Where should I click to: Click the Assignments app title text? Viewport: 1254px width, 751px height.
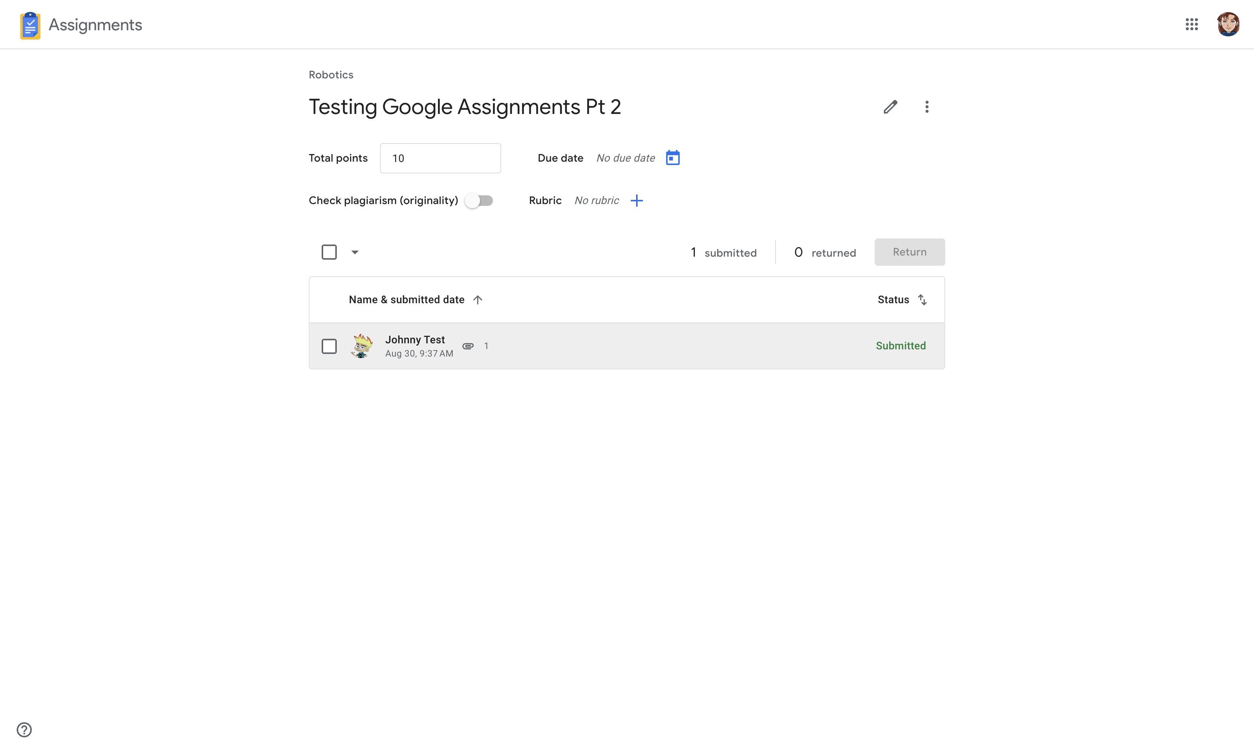coord(95,25)
